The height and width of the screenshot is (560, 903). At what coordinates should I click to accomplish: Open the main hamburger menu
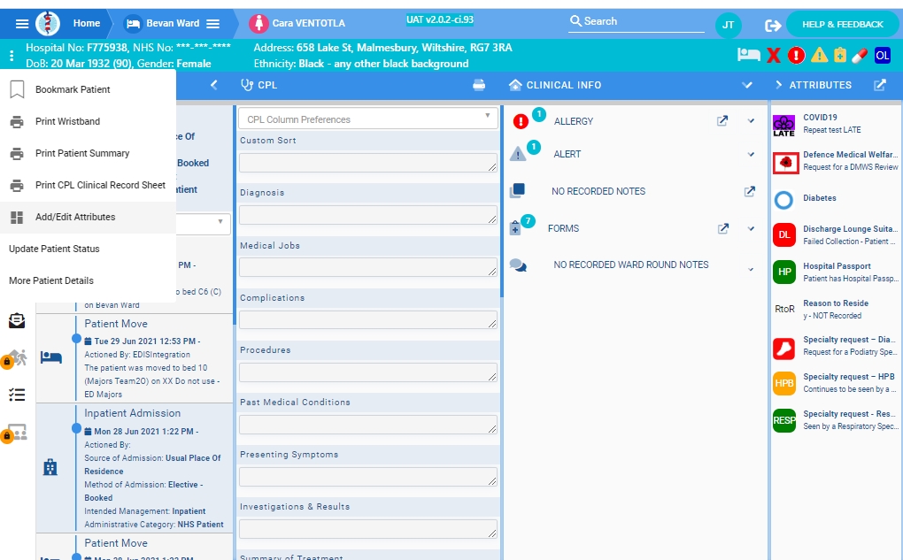(22, 24)
